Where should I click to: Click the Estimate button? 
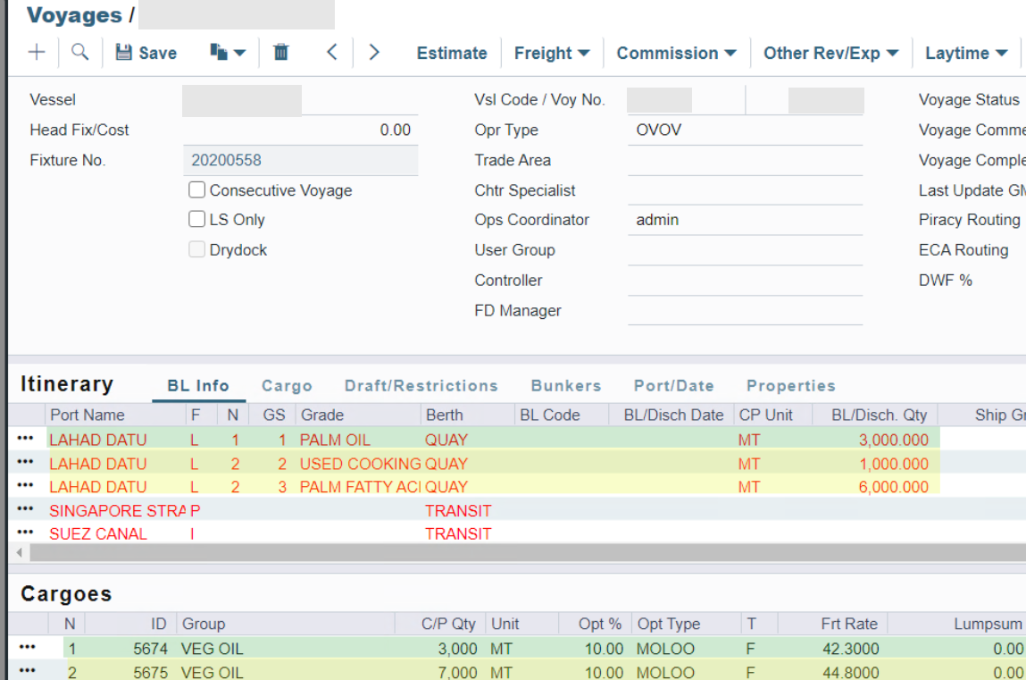tap(452, 54)
